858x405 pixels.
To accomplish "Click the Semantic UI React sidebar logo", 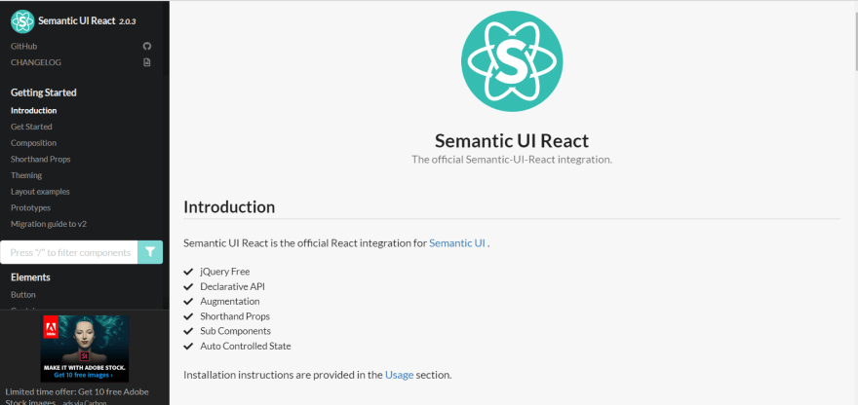I will tap(22, 21).
